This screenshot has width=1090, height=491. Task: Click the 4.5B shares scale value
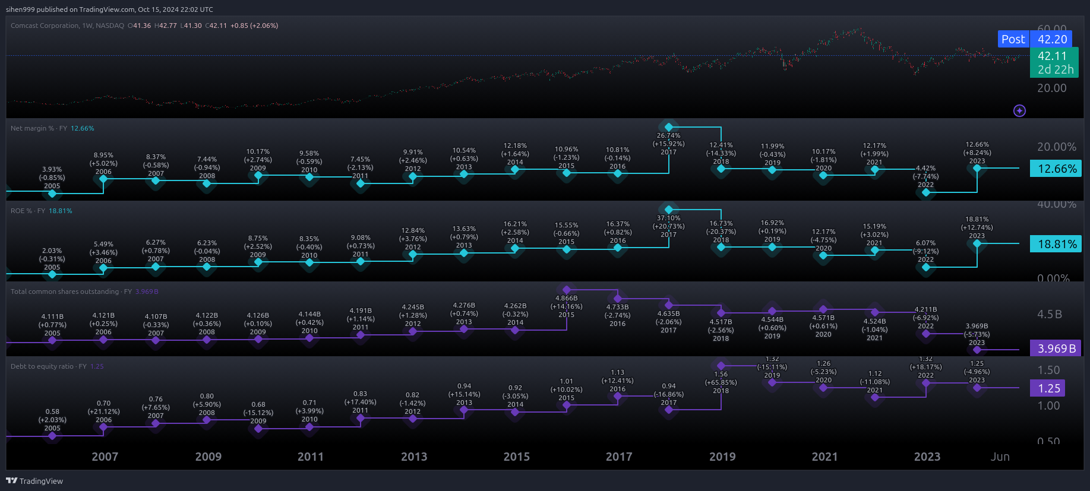(x=1049, y=314)
